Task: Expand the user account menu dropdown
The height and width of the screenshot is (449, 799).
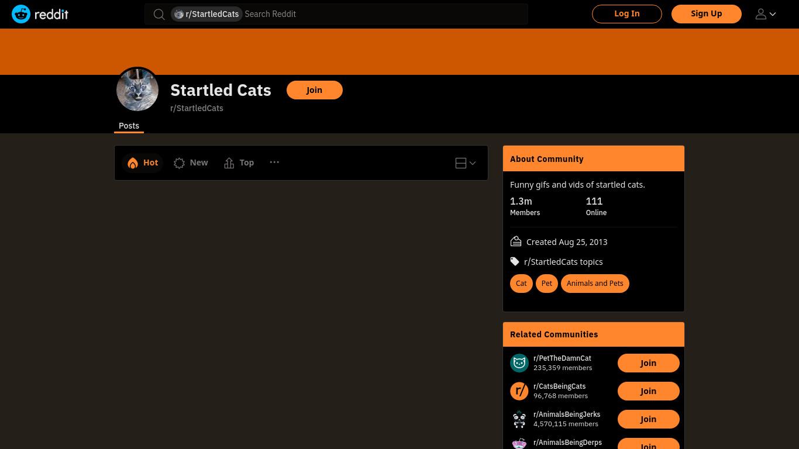Action: [x=766, y=14]
